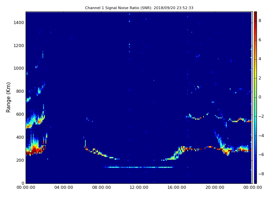Click the dark blue bottom of the colorbar

(255, 180)
